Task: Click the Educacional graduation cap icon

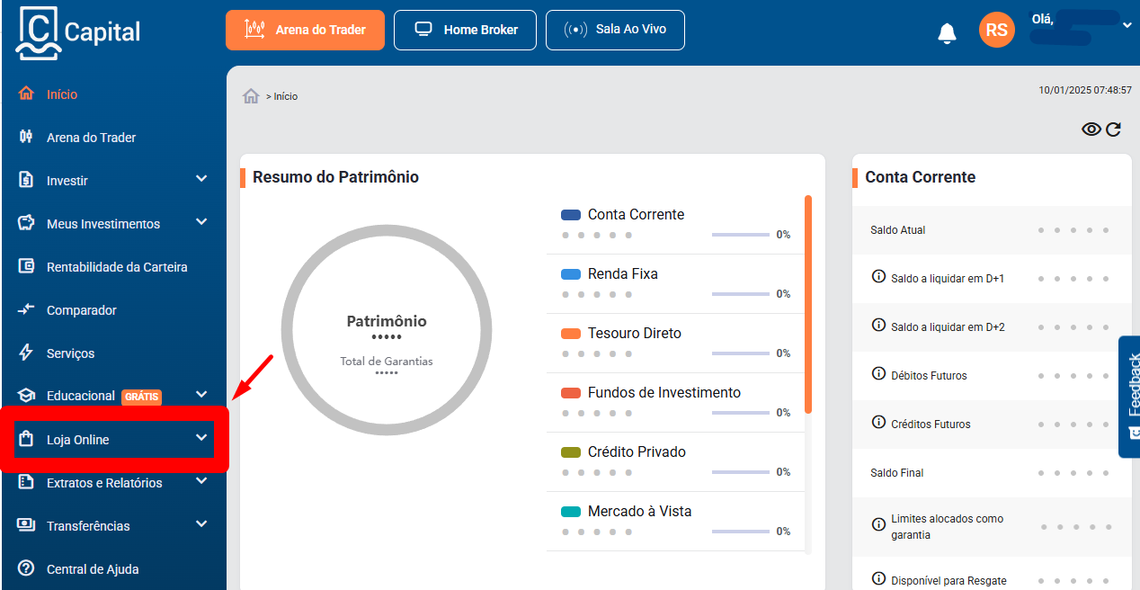Action: (26, 396)
